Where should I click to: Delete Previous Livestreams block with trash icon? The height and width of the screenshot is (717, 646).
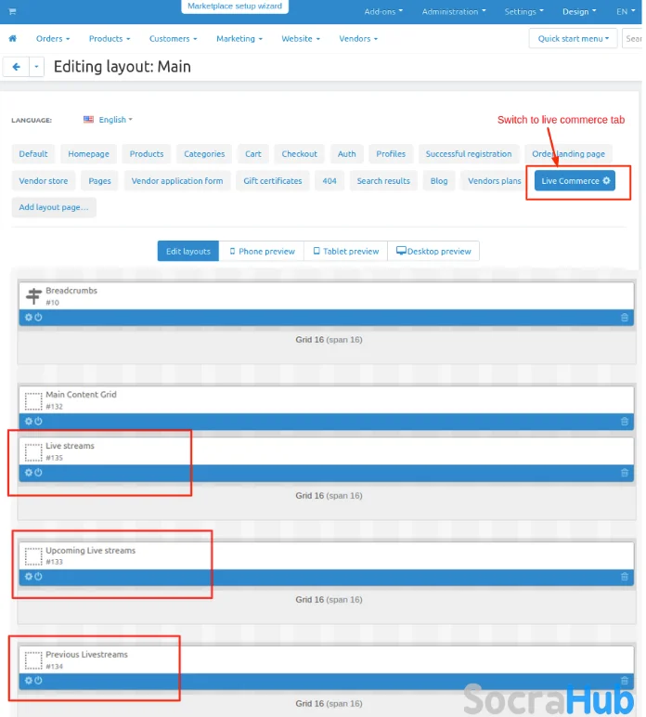[x=625, y=681]
